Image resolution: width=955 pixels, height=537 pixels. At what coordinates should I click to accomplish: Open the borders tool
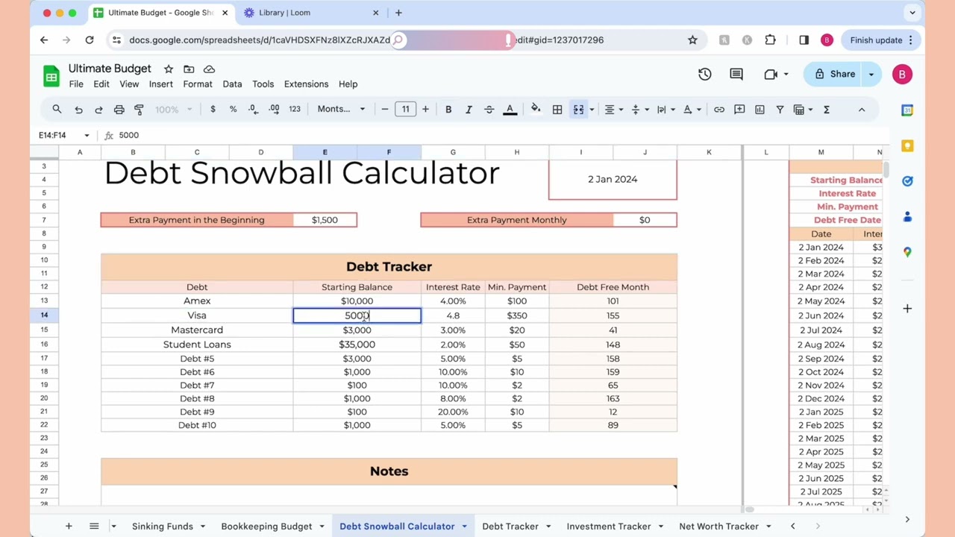pyautogui.click(x=557, y=110)
